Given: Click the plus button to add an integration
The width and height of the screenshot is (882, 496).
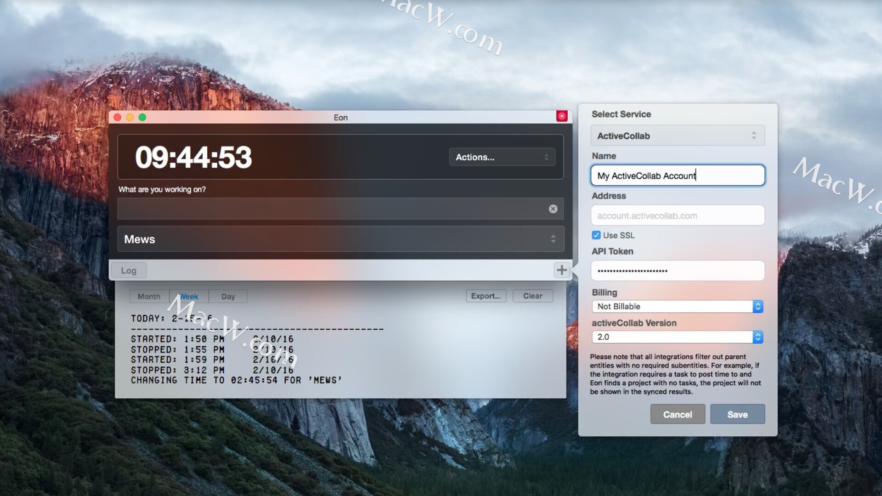Looking at the screenshot, I should pos(561,270).
